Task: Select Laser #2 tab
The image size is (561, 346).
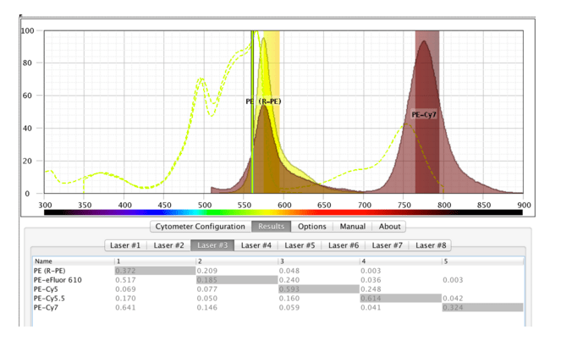Action: coord(168,245)
